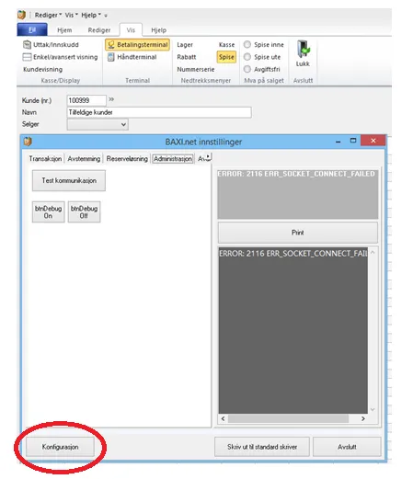Image resolution: width=413 pixels, height=479 pixels.
Task: Expand the Selger dropdown
Action: 98,124
